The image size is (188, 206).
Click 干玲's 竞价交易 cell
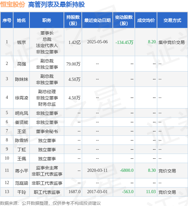point(167,192)
